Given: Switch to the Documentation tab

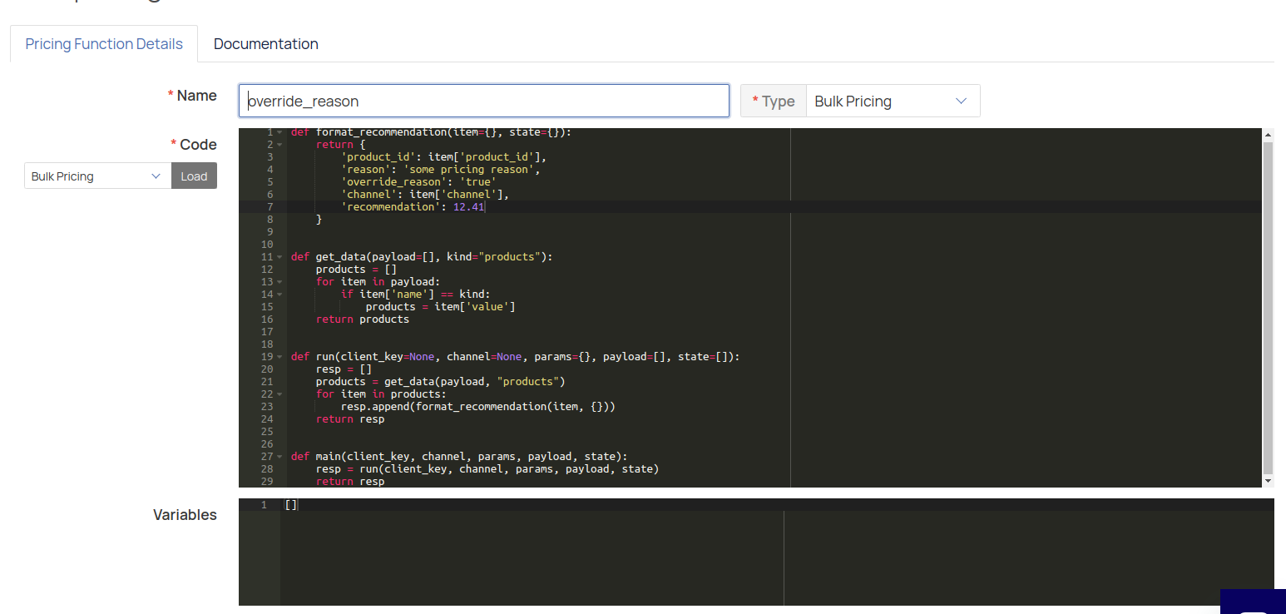Looking at the screenshot, I should [265, 44].
